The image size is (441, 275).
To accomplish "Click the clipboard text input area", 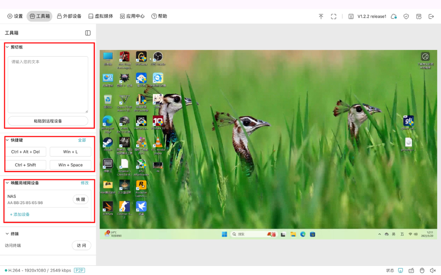I will coord(48,84).
